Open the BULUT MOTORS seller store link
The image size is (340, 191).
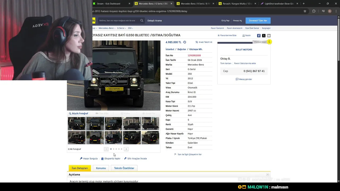[x=244, y=50]
